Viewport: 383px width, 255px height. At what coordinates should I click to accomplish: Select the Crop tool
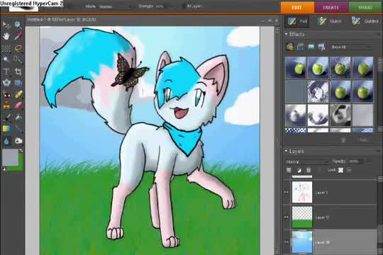[18, 72]
